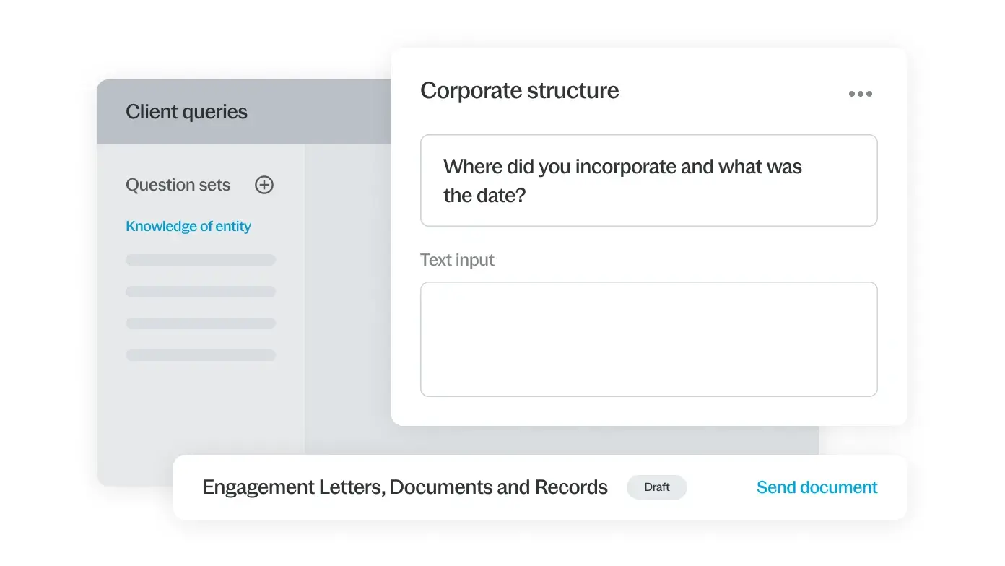The width and height of the screenshot is (1005, 566).
Task: Select the last placeholder item in question sets
Action: [x=201, y=355]
